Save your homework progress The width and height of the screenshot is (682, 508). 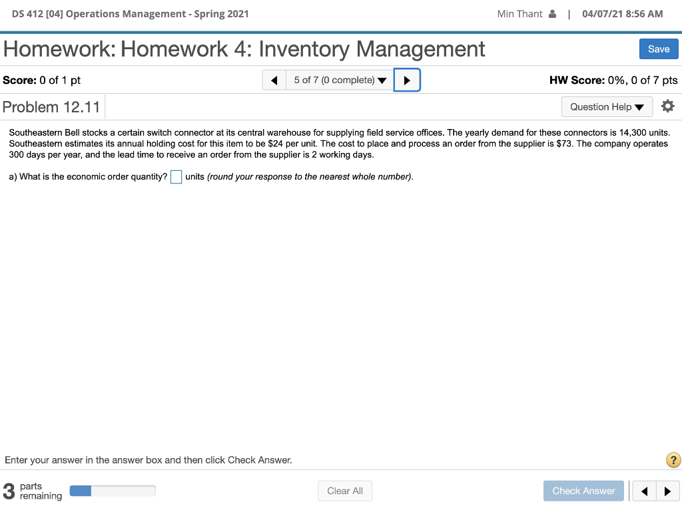click(658, 49)
